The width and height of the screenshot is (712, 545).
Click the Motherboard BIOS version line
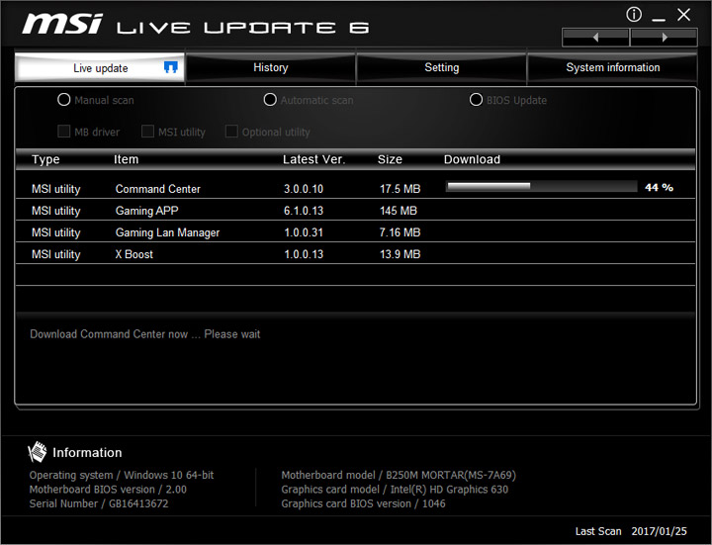coord(108,490)
